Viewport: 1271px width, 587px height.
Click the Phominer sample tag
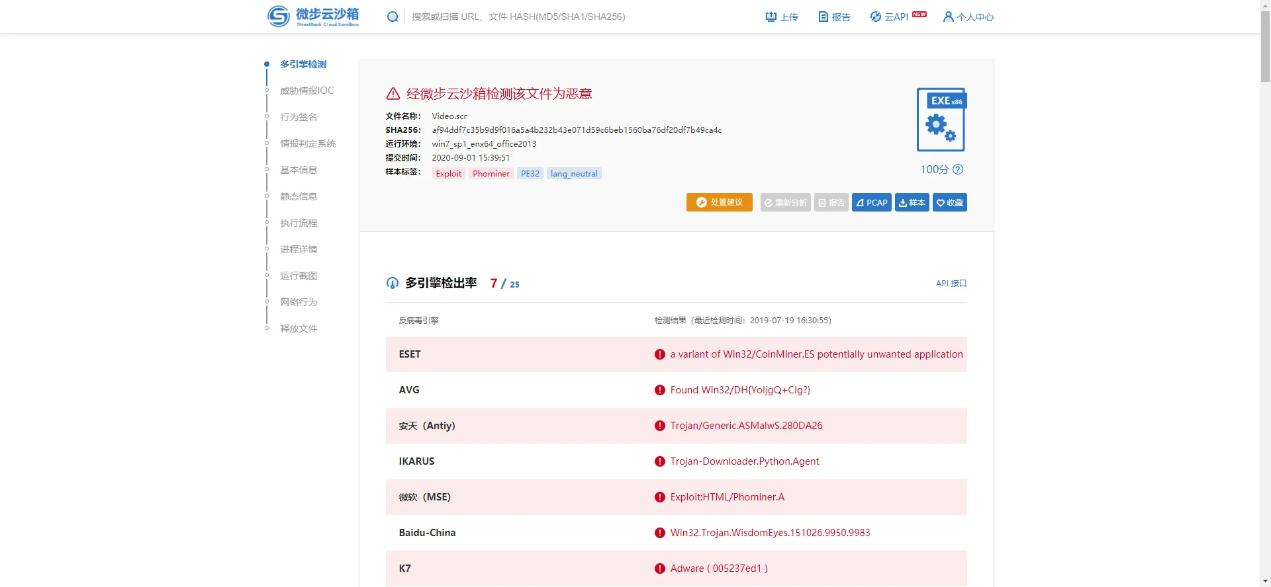(491, 174)
